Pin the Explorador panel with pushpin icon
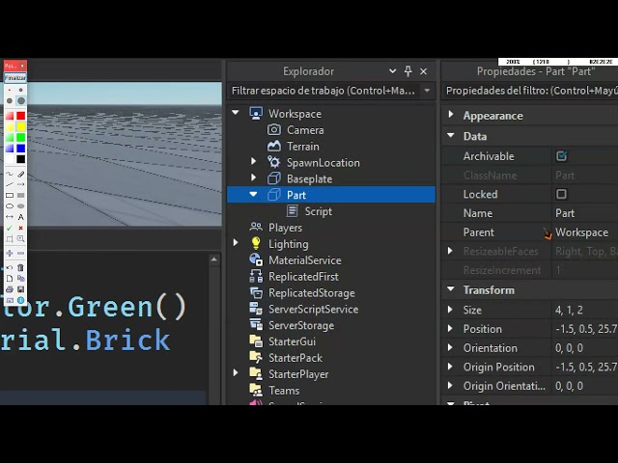Viewport: 618px width, 463px height. (x=407, y=71)
